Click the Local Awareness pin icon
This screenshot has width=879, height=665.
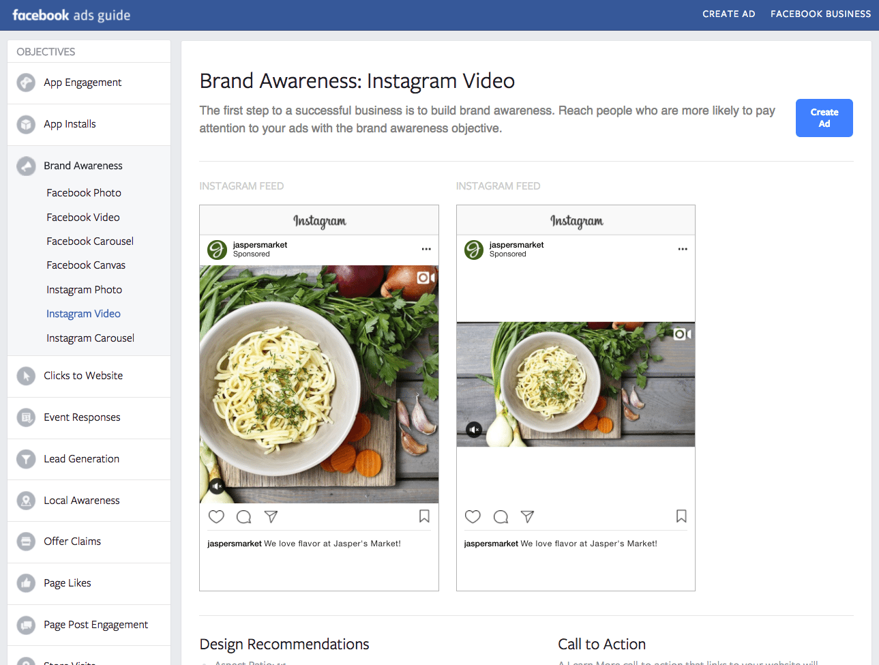pyautogui.click(x=26, y=501)
